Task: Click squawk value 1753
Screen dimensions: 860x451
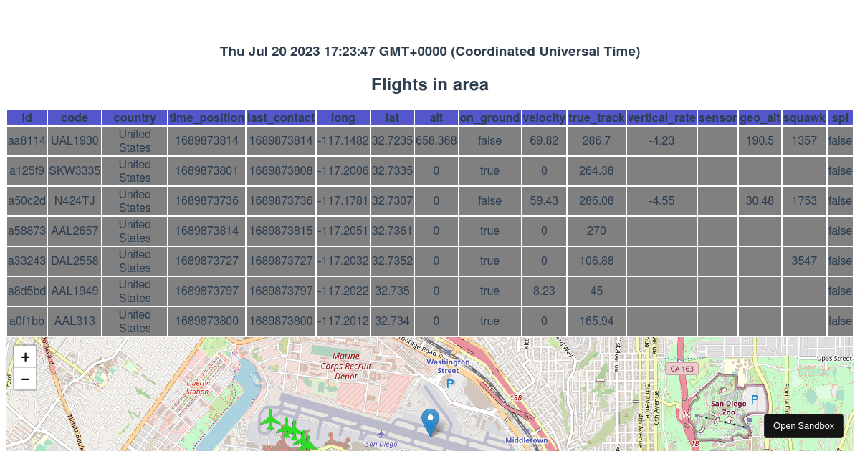Action: pyautogui.click(x=804, y=201)
